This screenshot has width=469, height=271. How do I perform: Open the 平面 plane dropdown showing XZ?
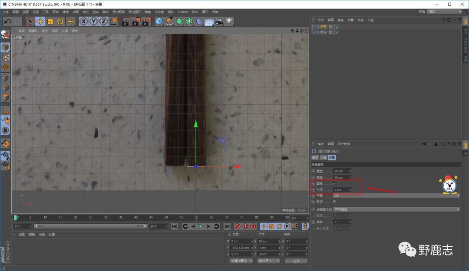396,196
